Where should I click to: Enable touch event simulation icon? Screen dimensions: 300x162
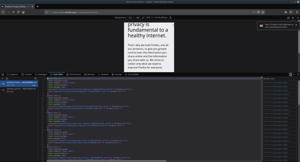pos(170,17)
